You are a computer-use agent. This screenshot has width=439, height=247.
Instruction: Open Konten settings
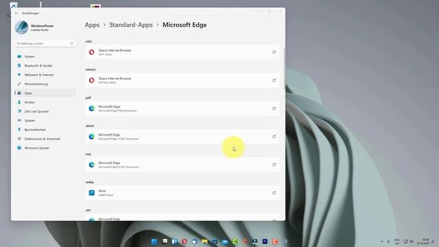pyautogui.click(x=45, y=102)
